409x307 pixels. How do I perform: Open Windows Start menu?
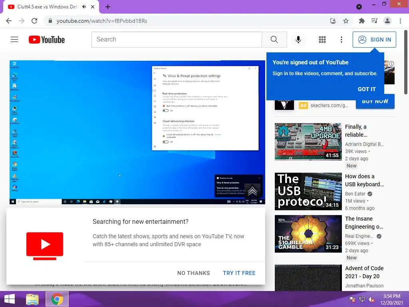click(x=10, y=299)
